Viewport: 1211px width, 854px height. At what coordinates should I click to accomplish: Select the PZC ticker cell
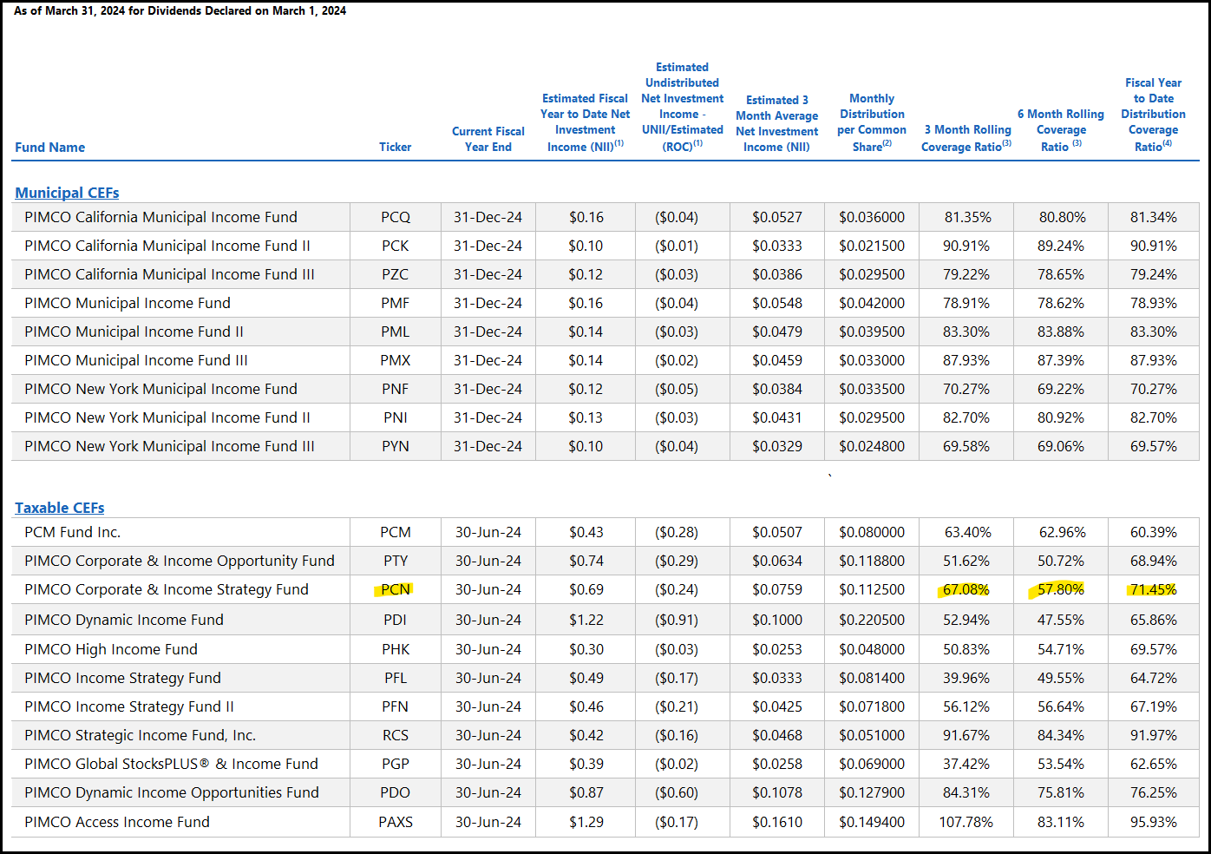coord(396,274)
